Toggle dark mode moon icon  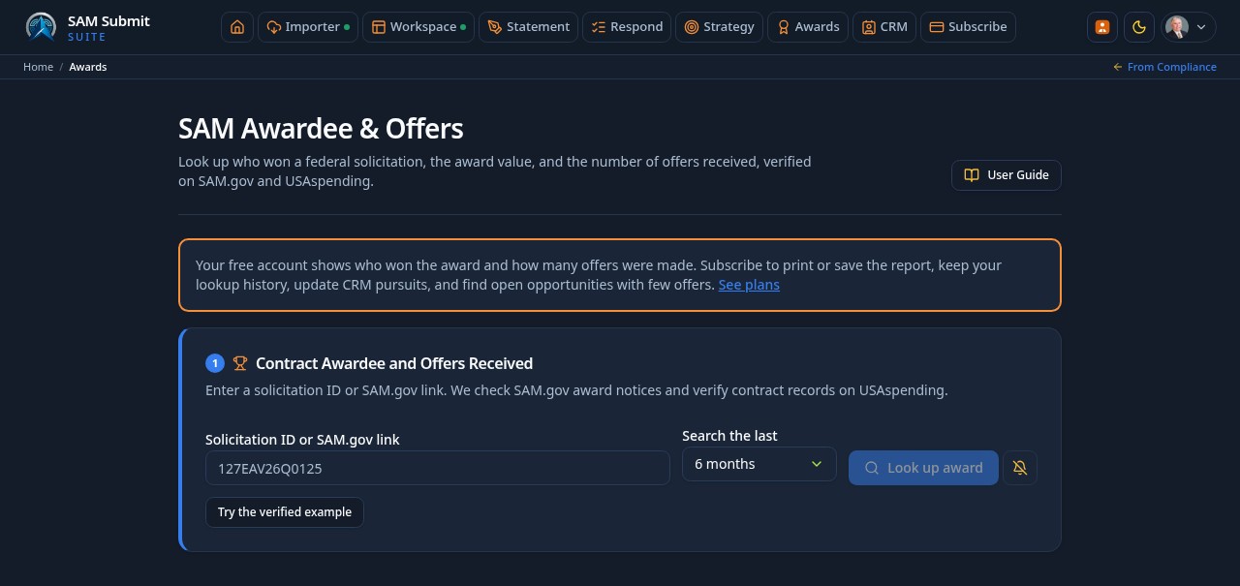[1139, 27]
